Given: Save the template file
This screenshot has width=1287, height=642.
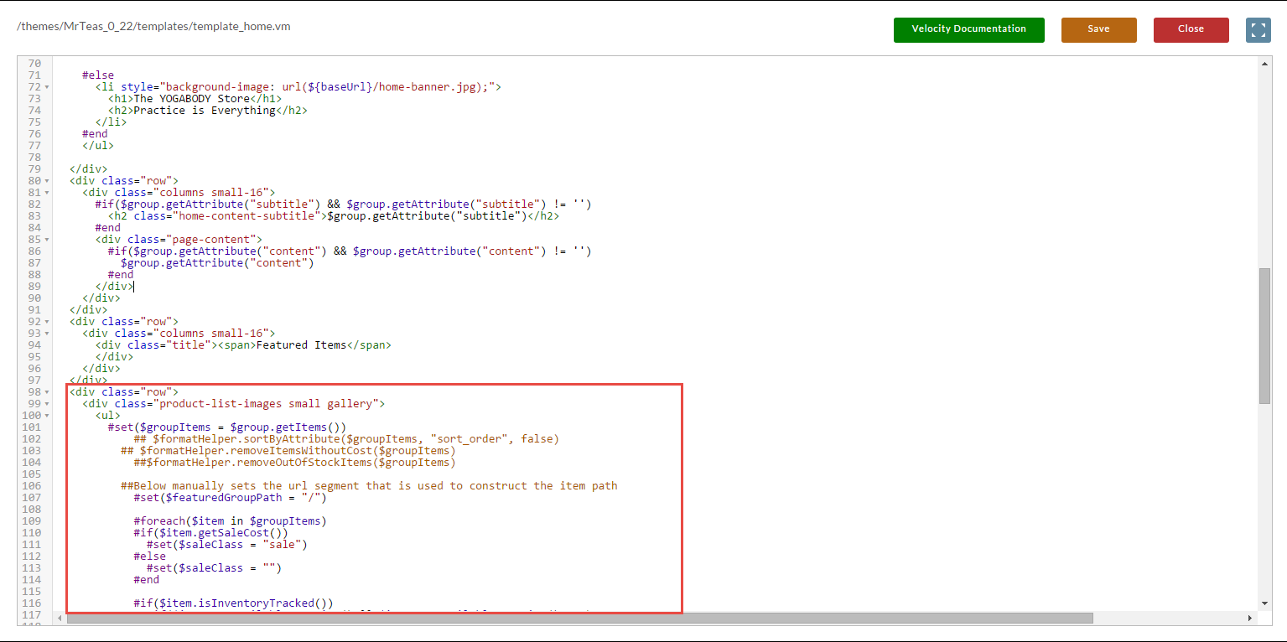Looking at the screenshot, I should pos(1098,29).
